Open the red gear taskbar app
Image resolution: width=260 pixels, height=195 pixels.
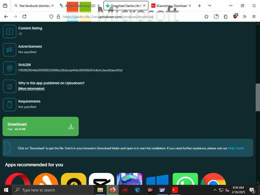click(x=125, y=190)
